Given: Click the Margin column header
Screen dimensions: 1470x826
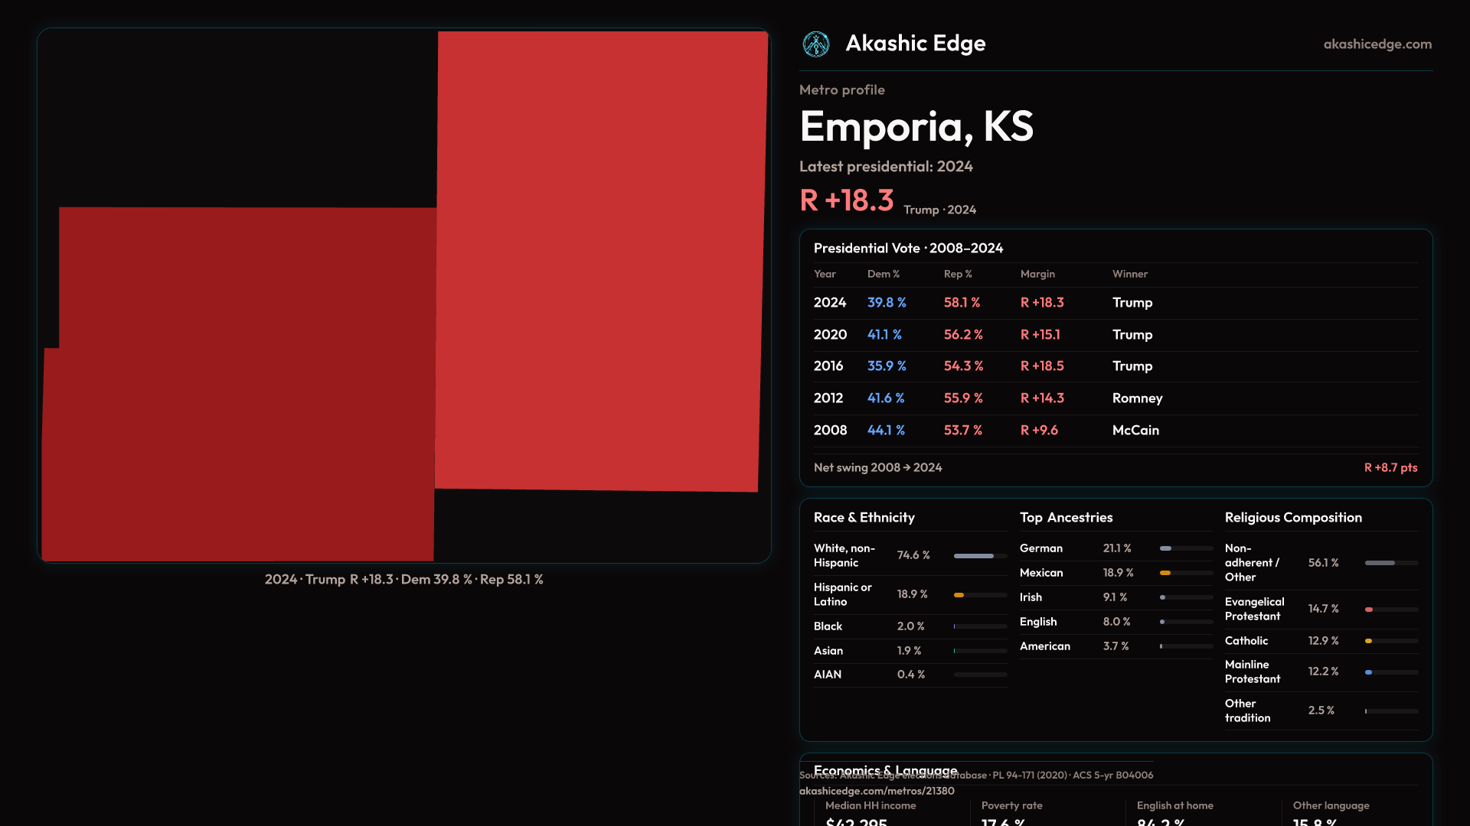Looking at the screenshot, I should click(x=1037, y=274).
